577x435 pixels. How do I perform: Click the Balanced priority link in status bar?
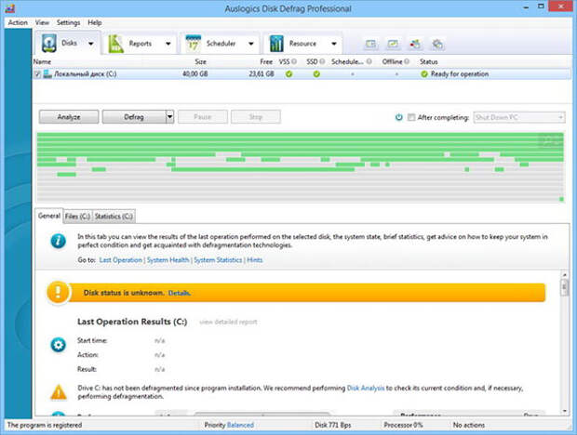[x=240, y=425]
